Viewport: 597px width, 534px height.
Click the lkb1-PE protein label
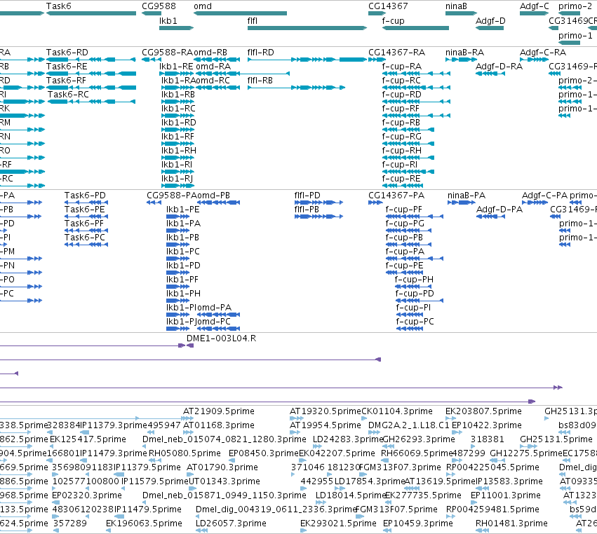point(183,210)
